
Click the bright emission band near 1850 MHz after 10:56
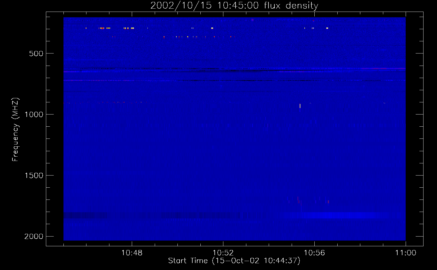coord(336,215)
